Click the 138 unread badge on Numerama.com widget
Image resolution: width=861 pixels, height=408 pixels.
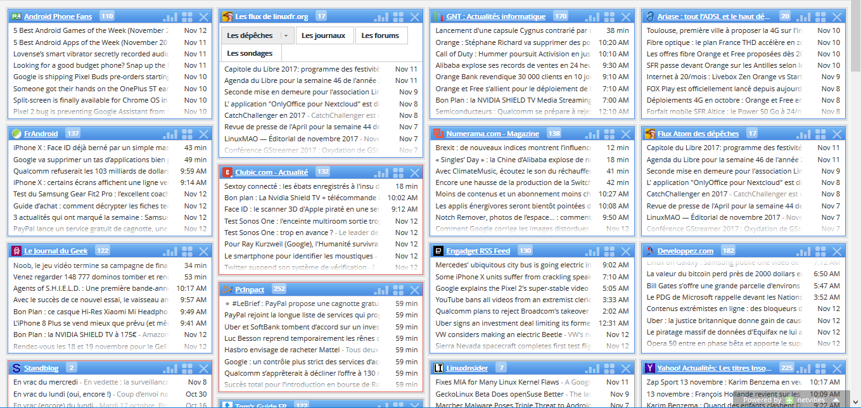click(554, 134)
